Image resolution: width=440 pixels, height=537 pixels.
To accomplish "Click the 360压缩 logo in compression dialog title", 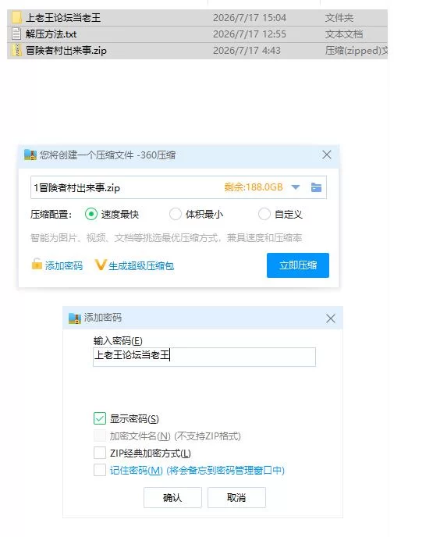I will [x=30, y=155].
